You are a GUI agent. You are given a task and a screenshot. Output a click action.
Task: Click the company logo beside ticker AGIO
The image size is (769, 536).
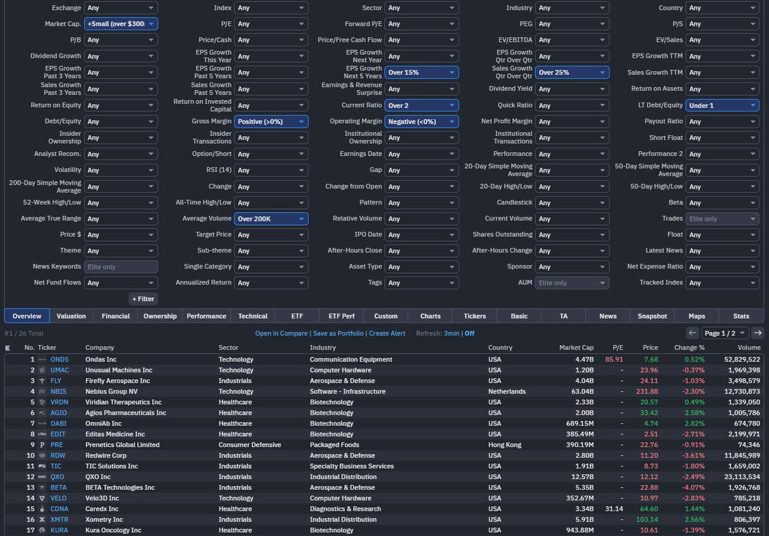tap(42, 413)
